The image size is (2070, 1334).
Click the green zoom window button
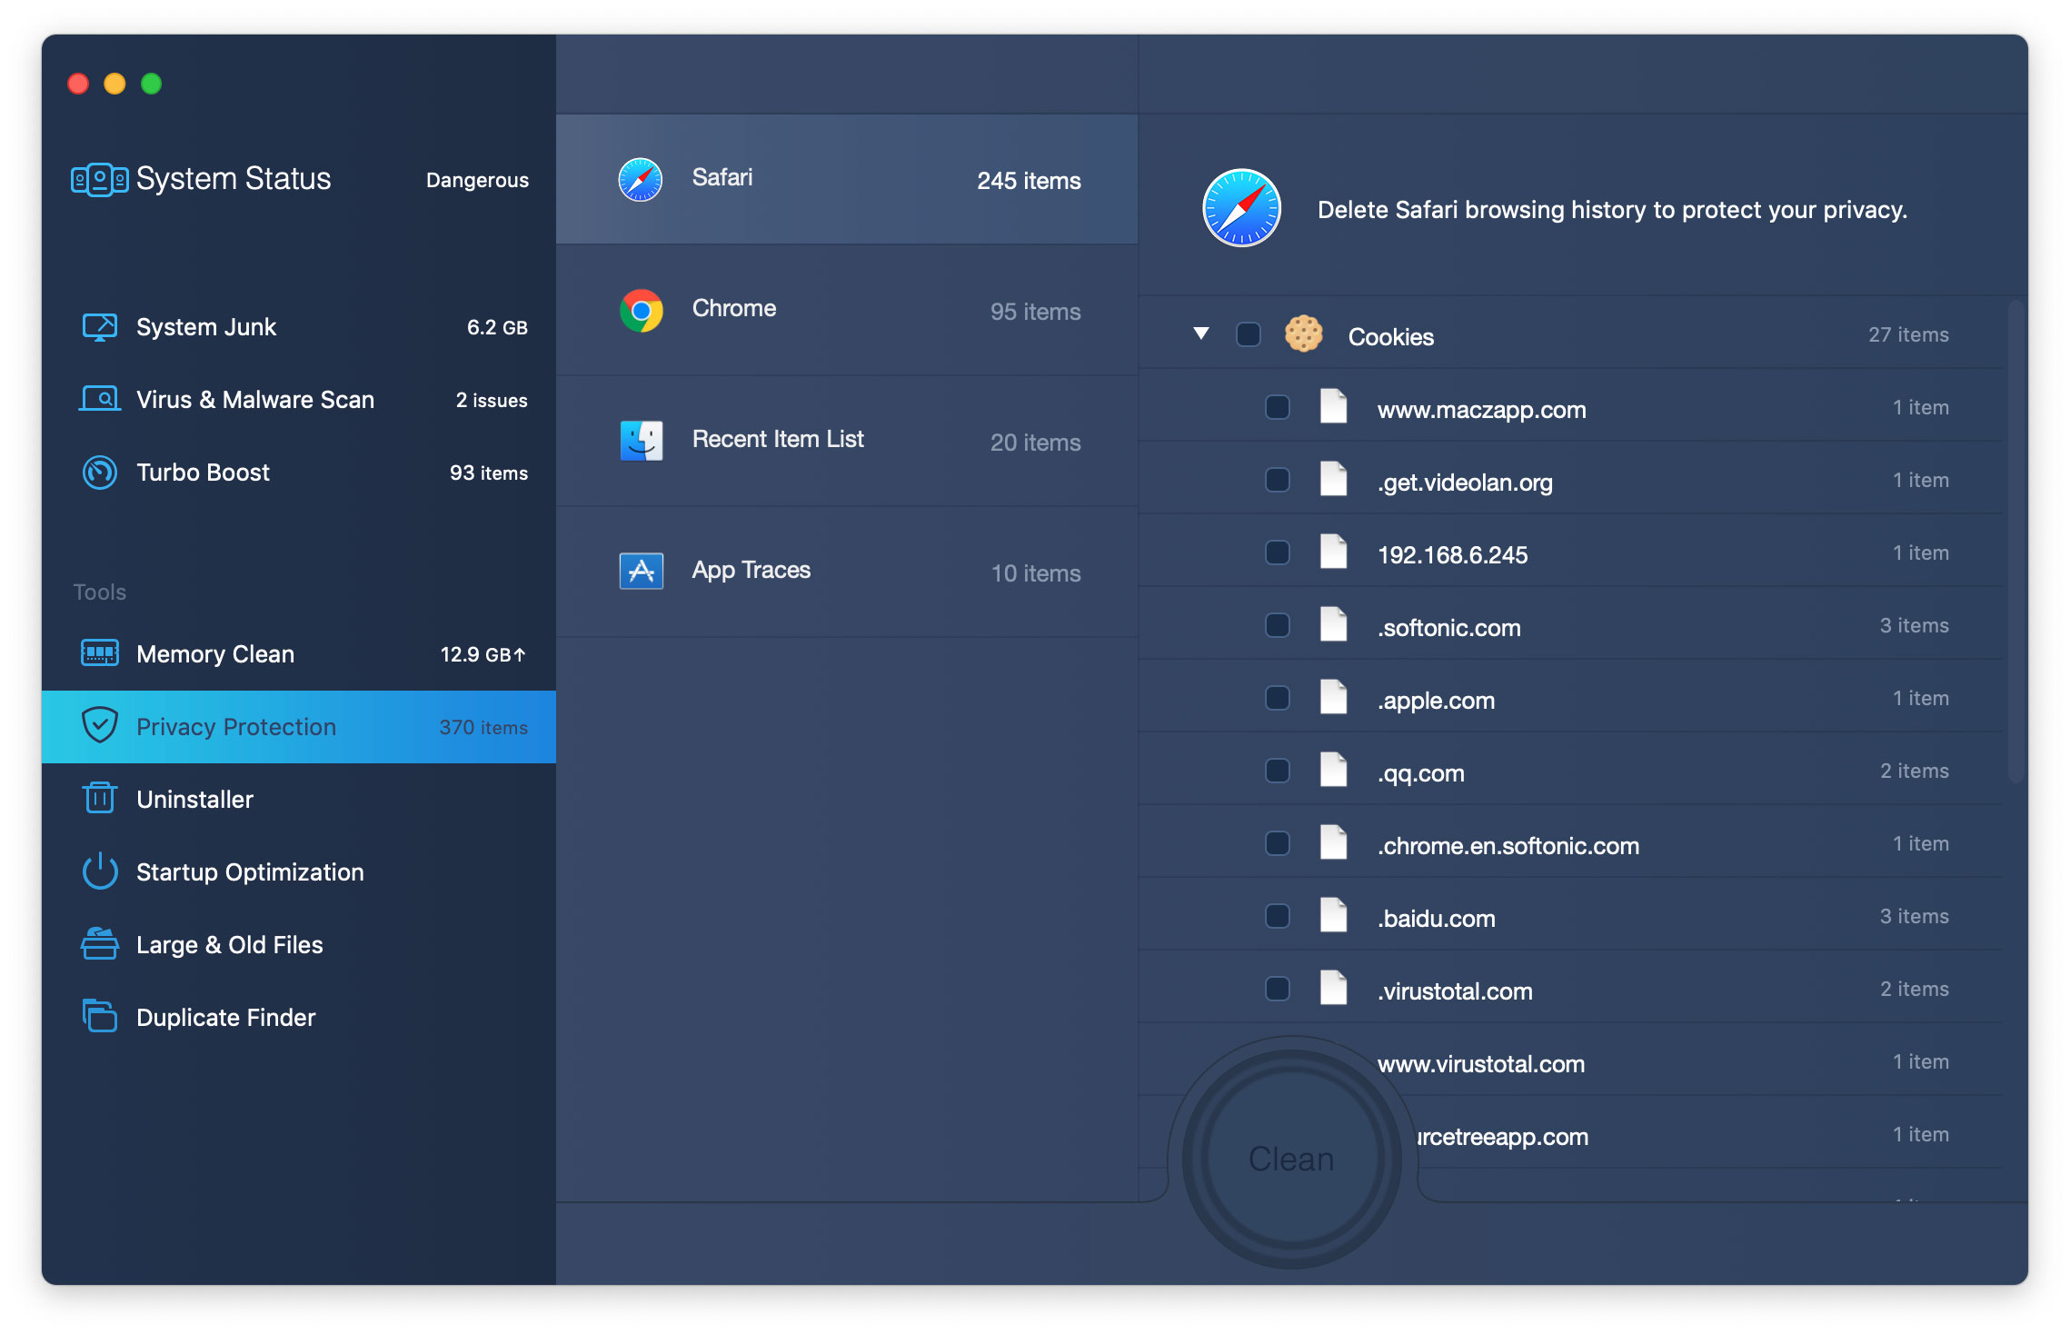[x=152, y=84]
